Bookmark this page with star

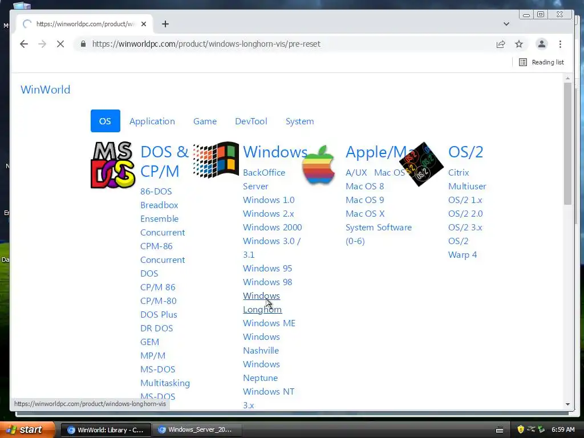[x=519, y=44]
